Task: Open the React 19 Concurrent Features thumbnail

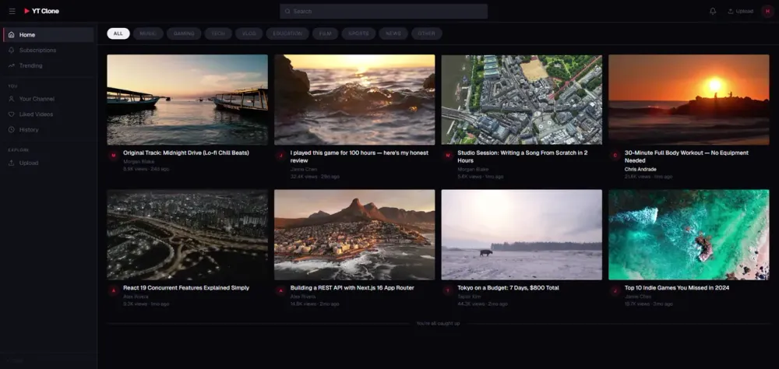Action: click(187, 234)
